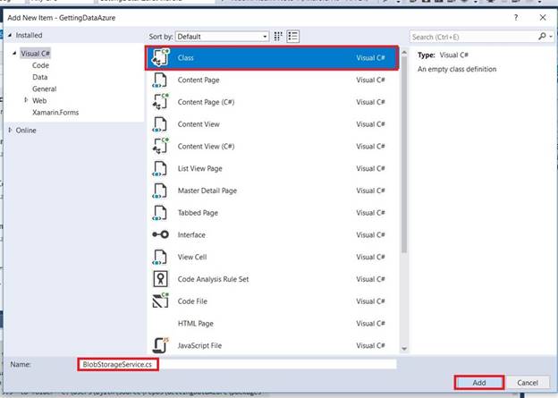Click the View Cell template icon
558x398 pixels.
(159, 257)
